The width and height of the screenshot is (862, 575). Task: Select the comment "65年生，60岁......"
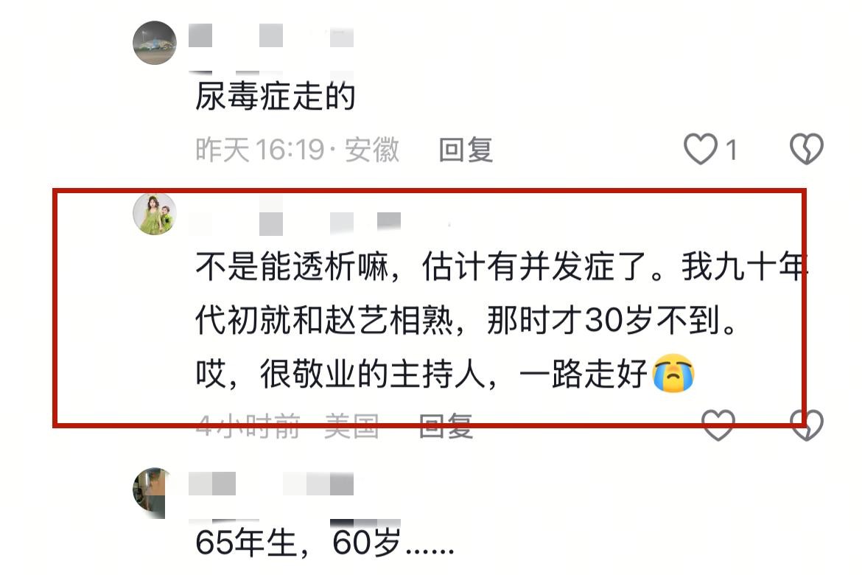click(x=325, y=543)
